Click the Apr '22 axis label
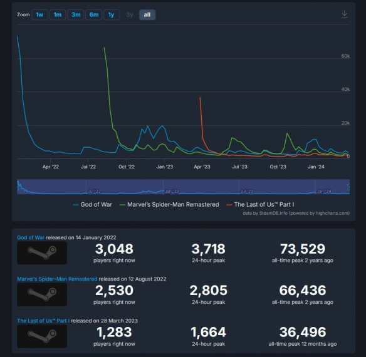This screenshot has height=357, width=366. click(51, 167)
